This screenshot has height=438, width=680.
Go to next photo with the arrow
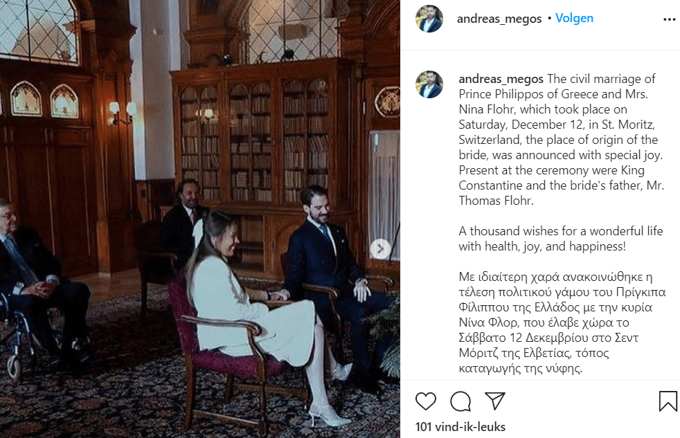[x=380, y=249]
